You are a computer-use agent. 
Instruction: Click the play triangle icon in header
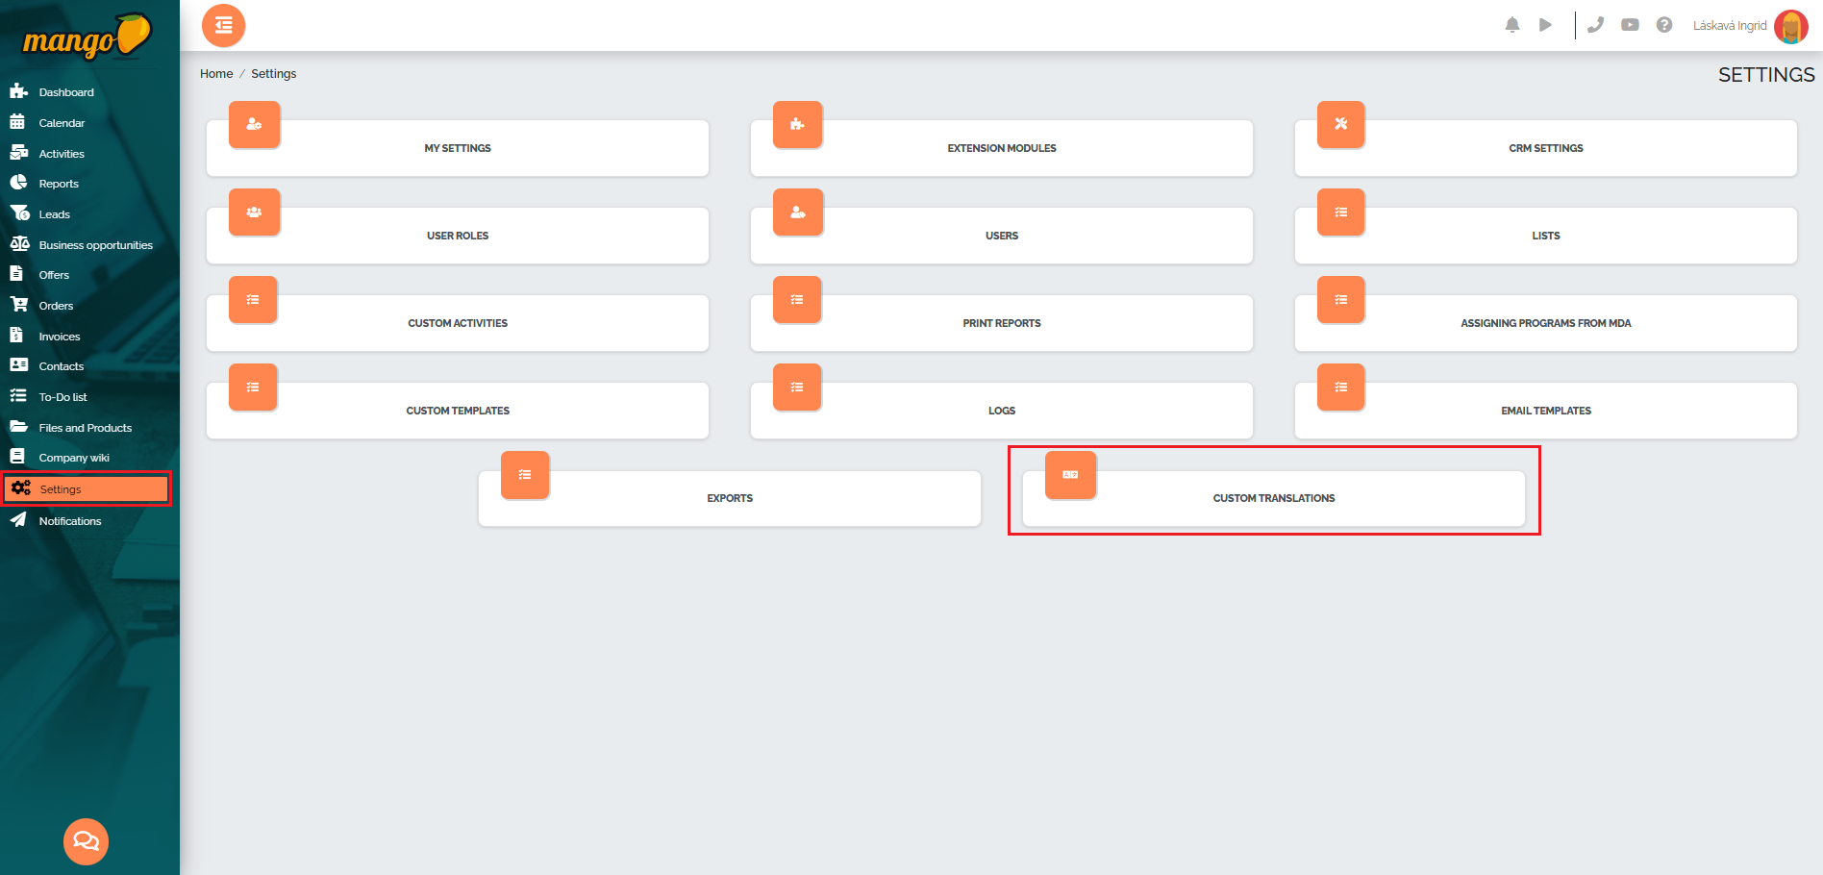(1545, 25)
